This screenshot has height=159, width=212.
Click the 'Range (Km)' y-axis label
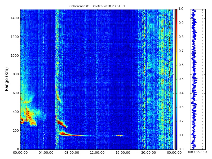[6, 79]
